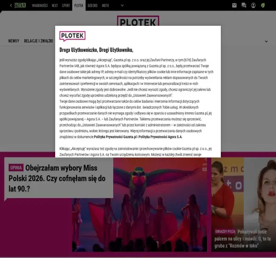Go to Relacje i związki category
276x258 pixels.
(x=39, y=41)
